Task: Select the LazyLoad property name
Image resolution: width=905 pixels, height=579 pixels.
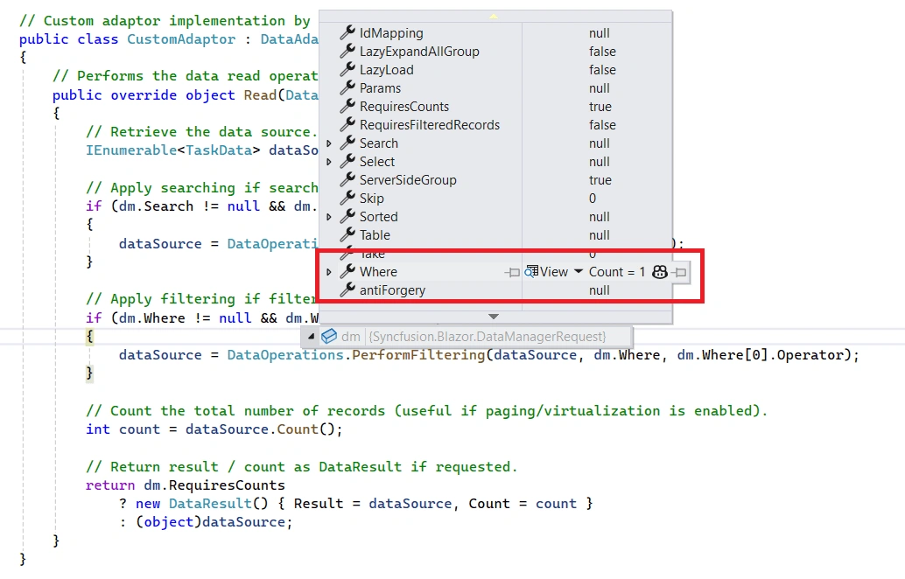Action: click(x=387, y=70)
